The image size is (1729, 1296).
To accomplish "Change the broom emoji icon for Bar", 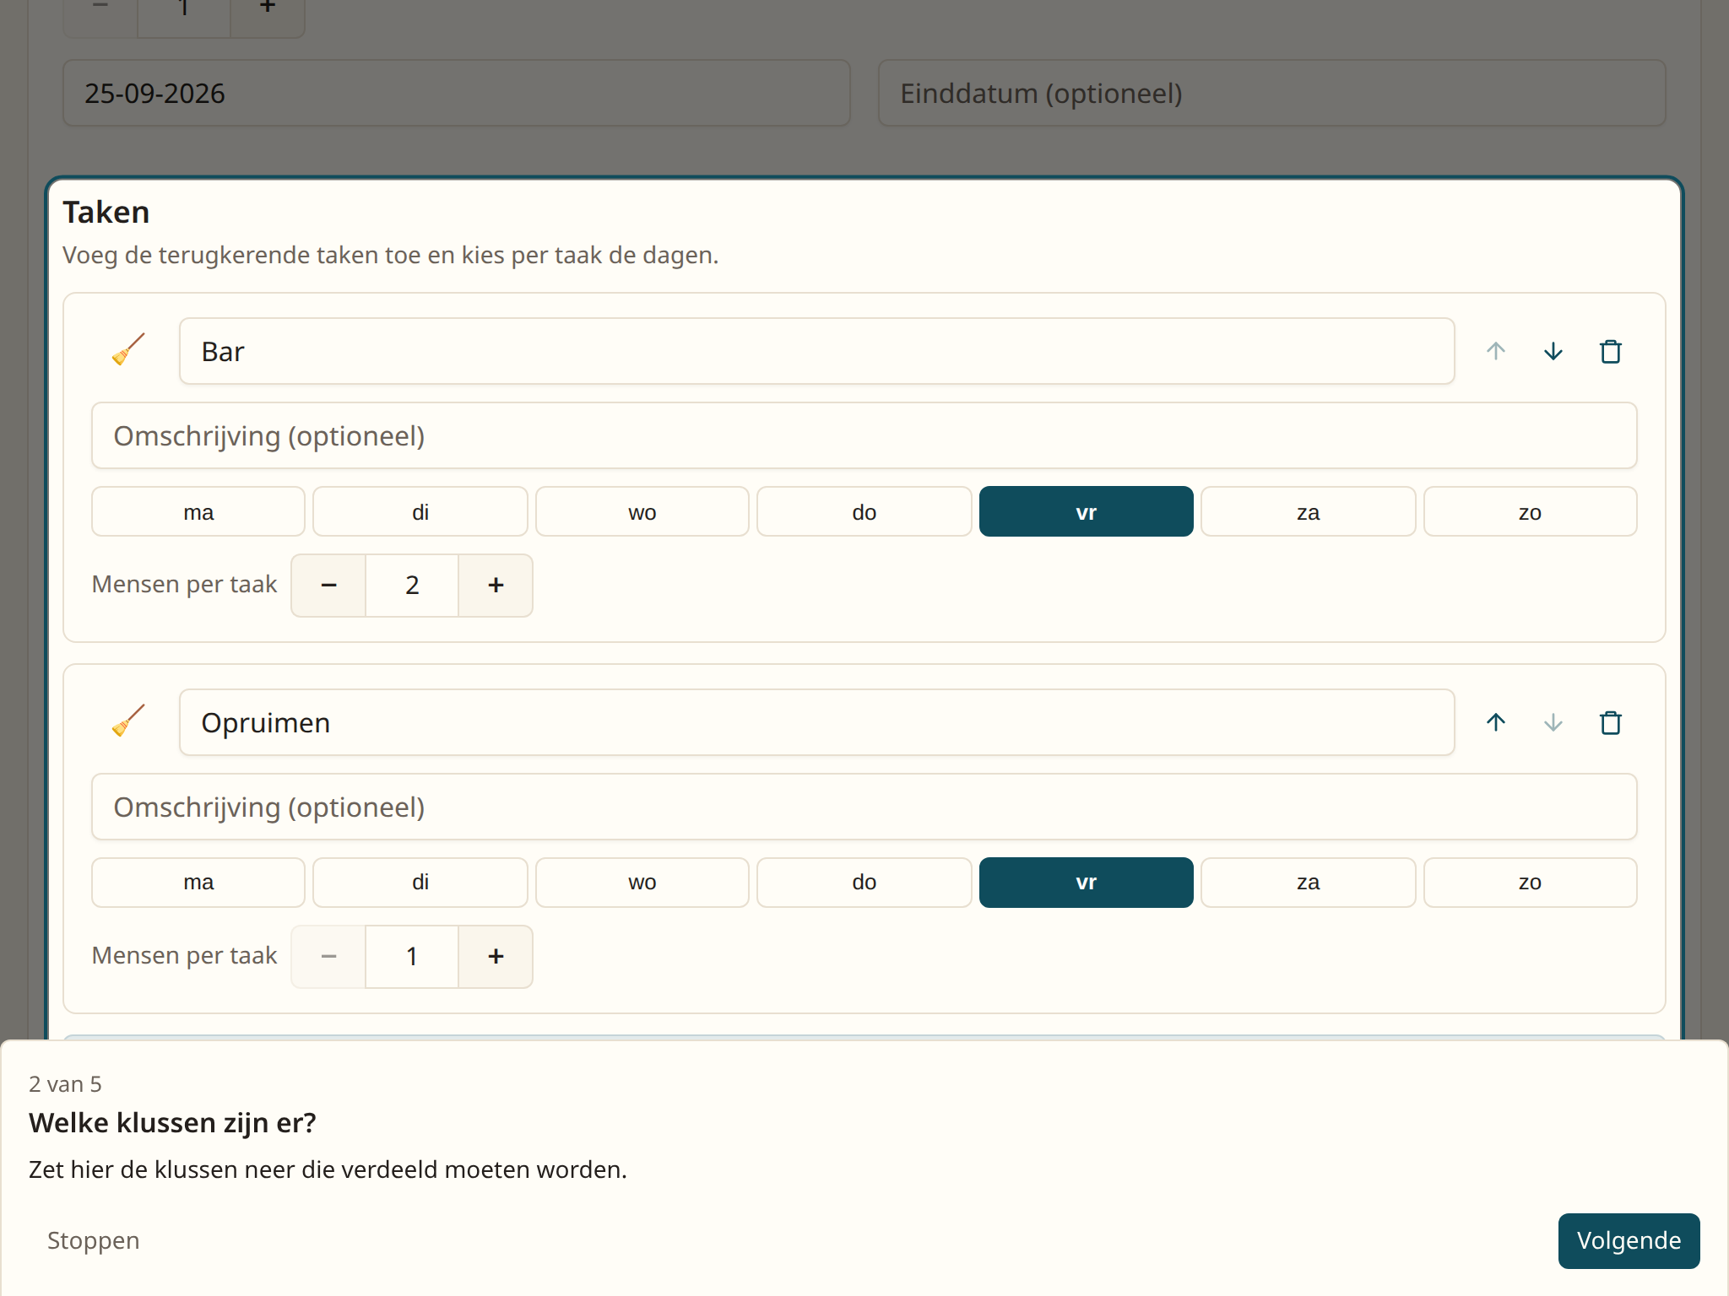I will (128, 351).
